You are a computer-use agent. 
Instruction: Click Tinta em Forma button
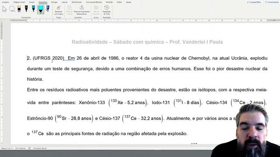(x=70, y=10)
